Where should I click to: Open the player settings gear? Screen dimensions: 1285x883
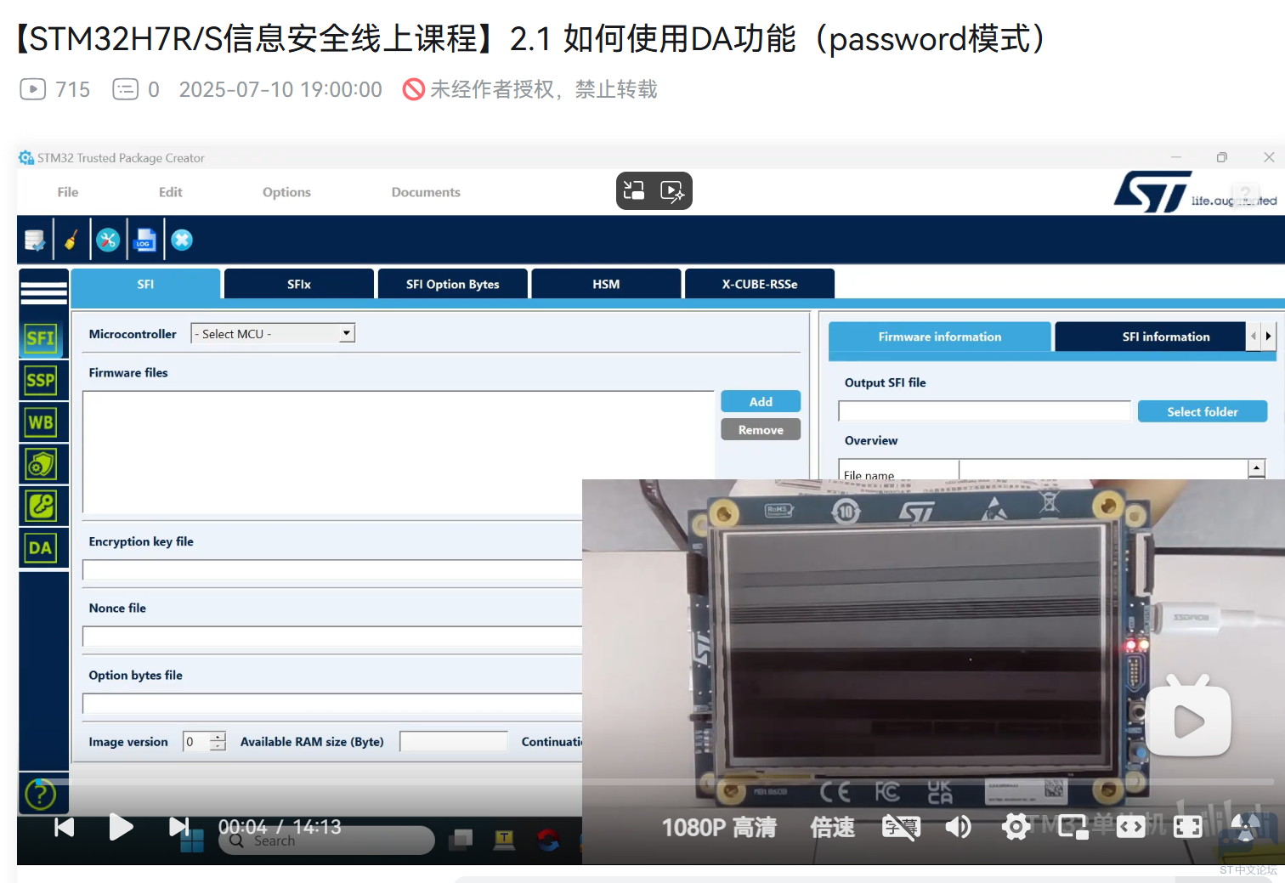[x=1016, y=827]
